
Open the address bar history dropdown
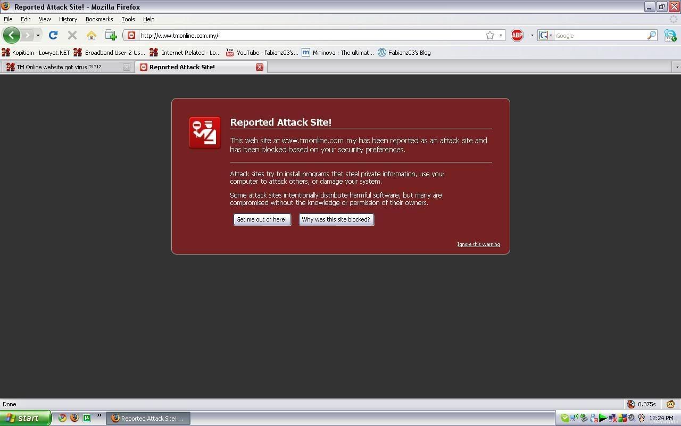(501, 36)
